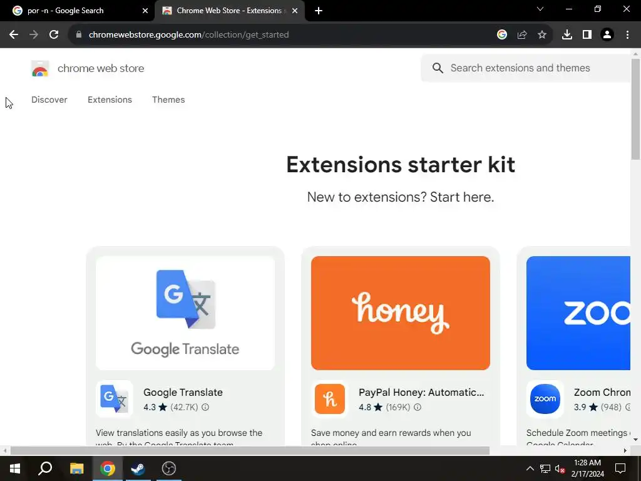The height and width of the screenshot is (481, 641).
Task: View site information lock icon
Action: (x=79, y=35)
